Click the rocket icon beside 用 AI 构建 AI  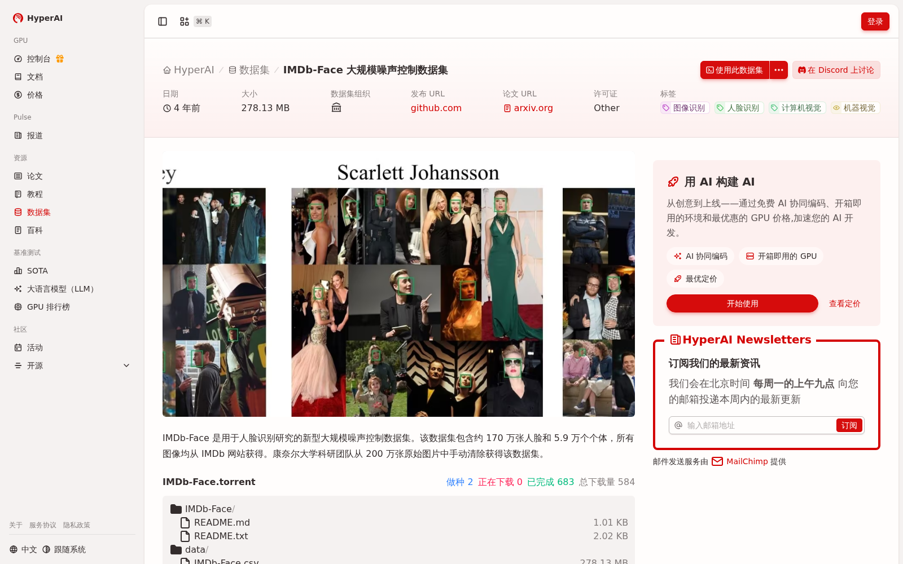673,182
